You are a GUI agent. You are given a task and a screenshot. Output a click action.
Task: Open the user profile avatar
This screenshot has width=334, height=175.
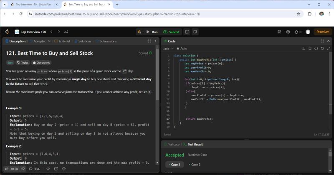click(x=308, y=32)
